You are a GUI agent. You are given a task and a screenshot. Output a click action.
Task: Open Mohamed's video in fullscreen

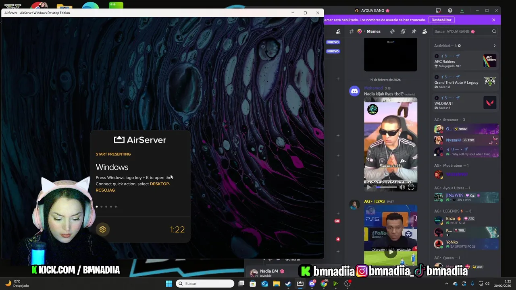coord(411,187)
